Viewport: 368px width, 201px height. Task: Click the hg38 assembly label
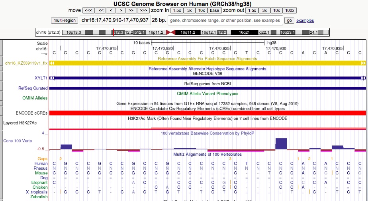[x=272, y=43]
